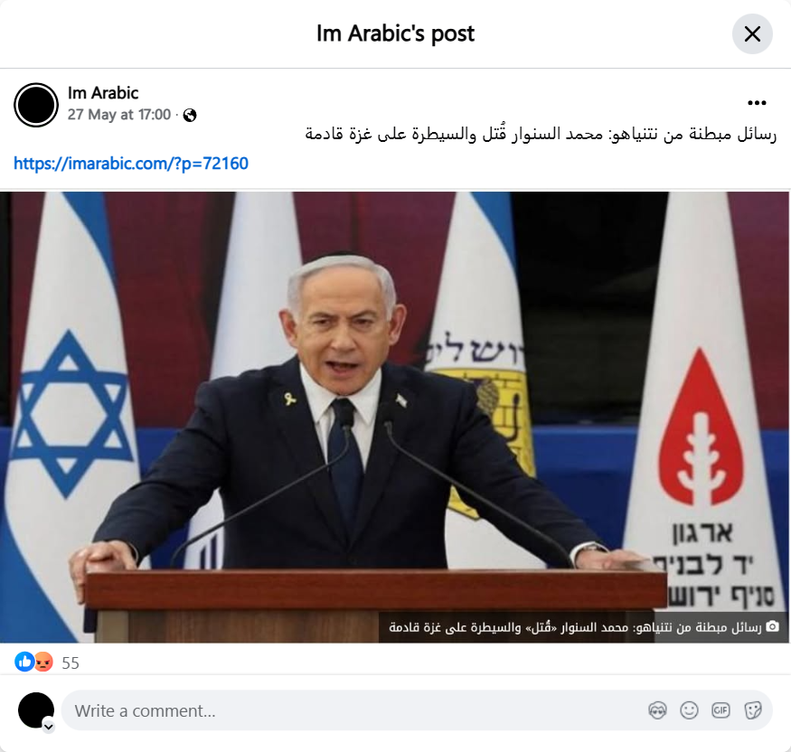Screen dimensions: 791x752
Task: Open the emoji picker in comment box
Action: 689,710
